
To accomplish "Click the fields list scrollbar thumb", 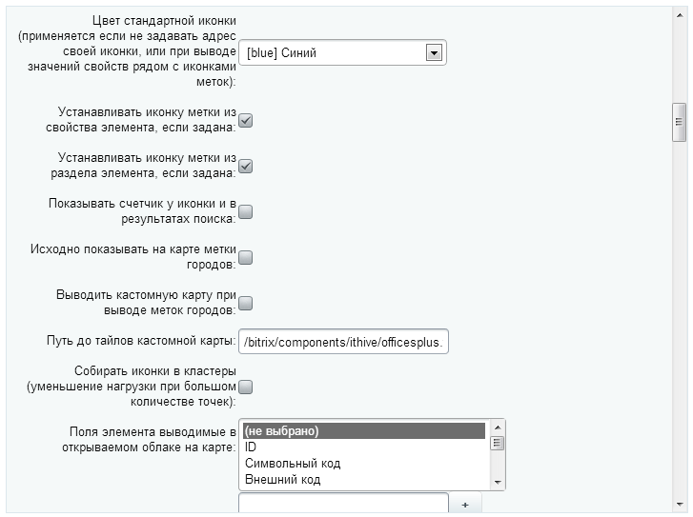I will [x=497, y=443].
